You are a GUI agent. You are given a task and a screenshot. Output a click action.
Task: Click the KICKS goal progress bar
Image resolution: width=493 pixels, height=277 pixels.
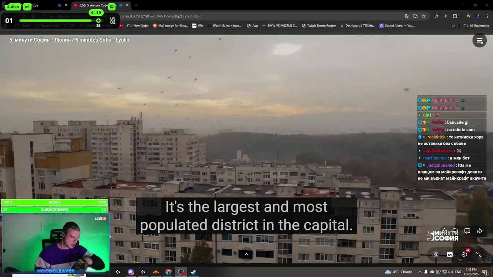coord(54,202)
